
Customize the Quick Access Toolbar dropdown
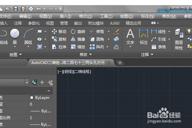(60, 9)
